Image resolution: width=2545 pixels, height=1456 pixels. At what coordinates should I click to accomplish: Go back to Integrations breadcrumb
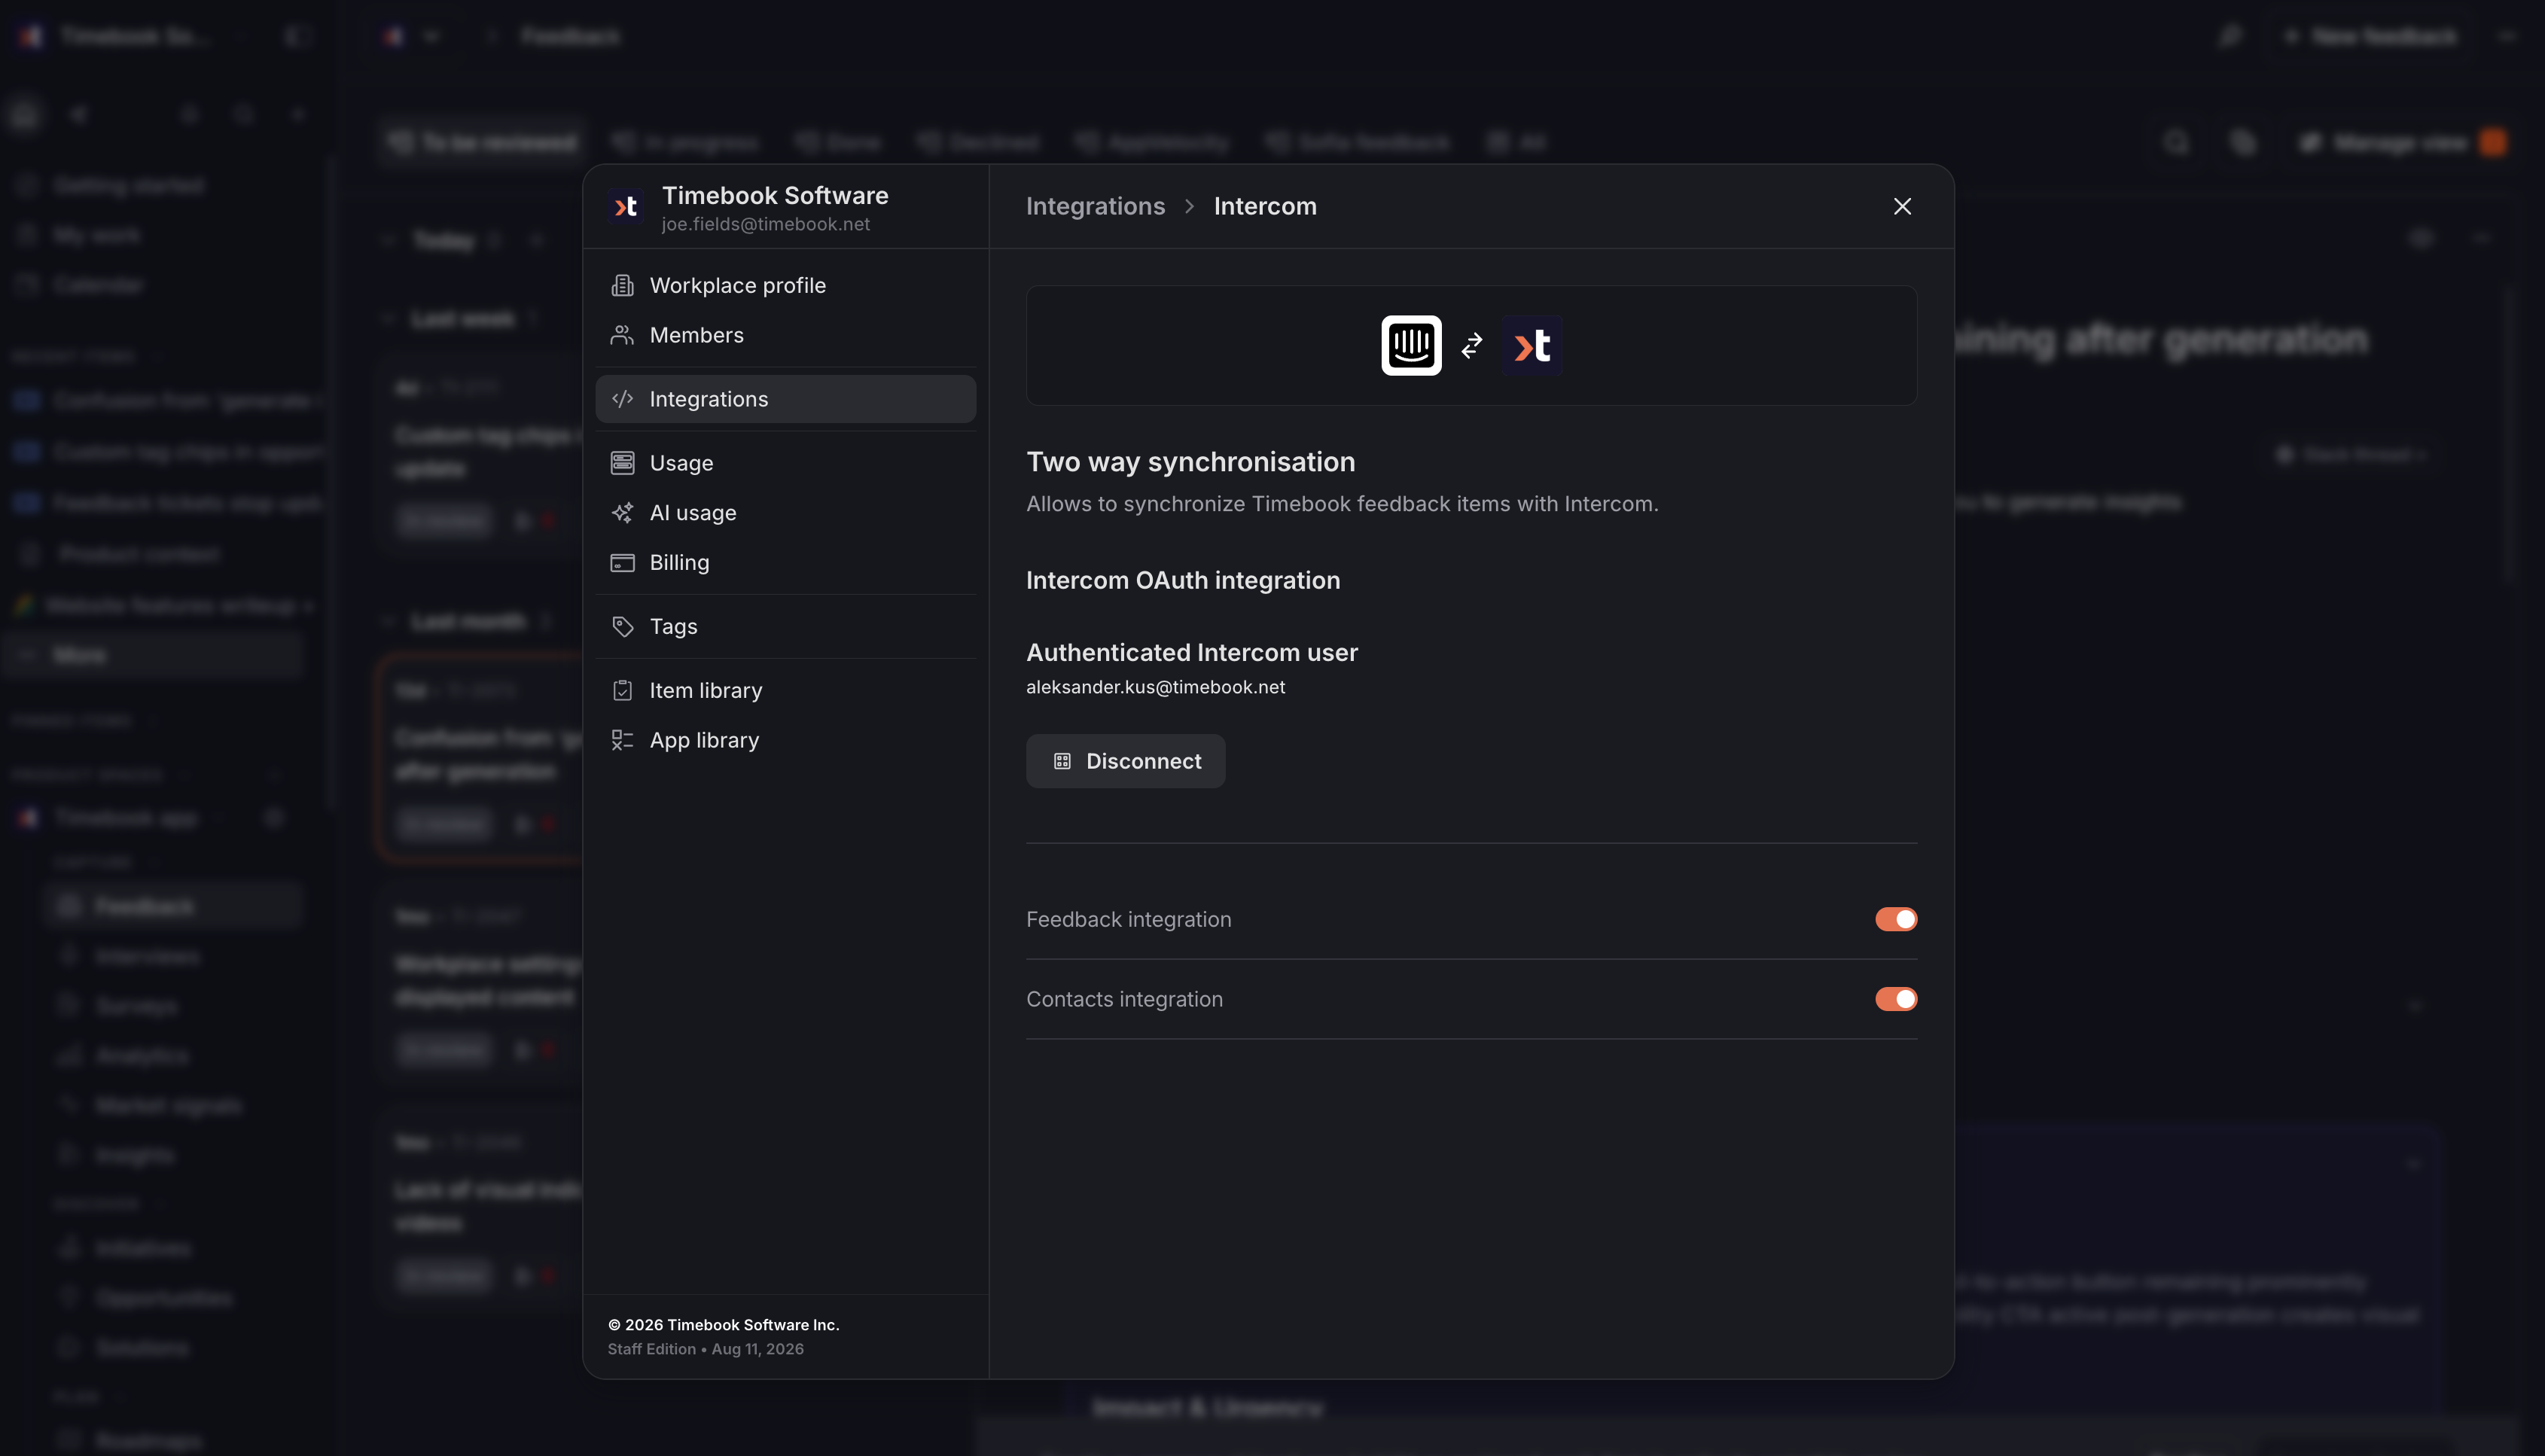coord(1095,206)
